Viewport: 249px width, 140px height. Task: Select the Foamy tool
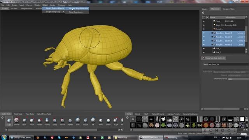point(47,121)
